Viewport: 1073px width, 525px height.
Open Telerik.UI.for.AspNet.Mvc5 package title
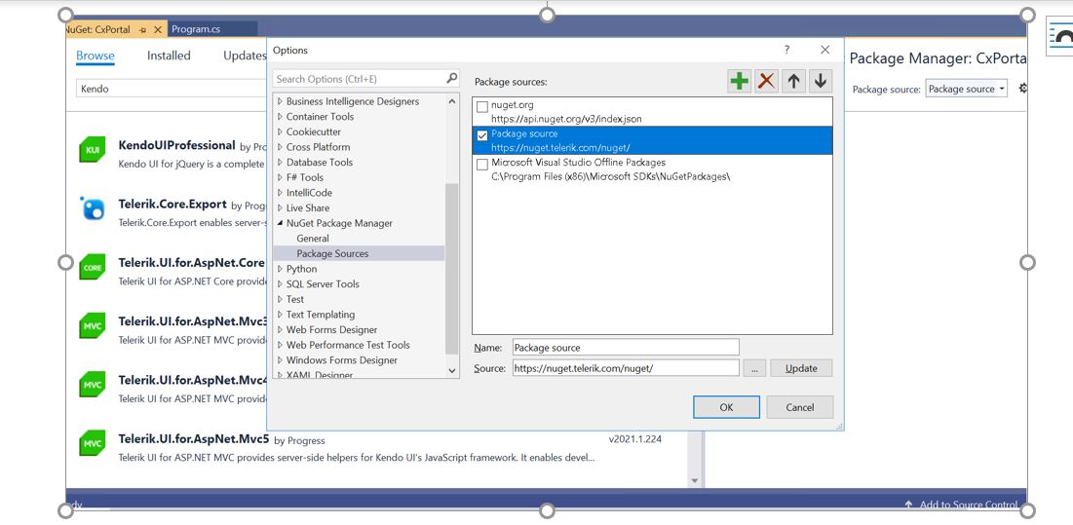194,438
